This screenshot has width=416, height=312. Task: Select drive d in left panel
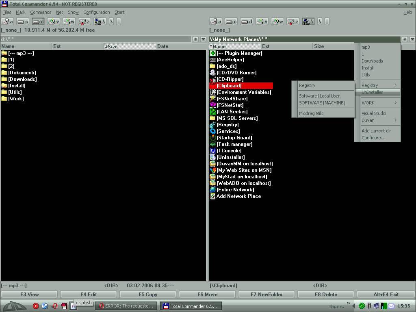coord(38,22)
